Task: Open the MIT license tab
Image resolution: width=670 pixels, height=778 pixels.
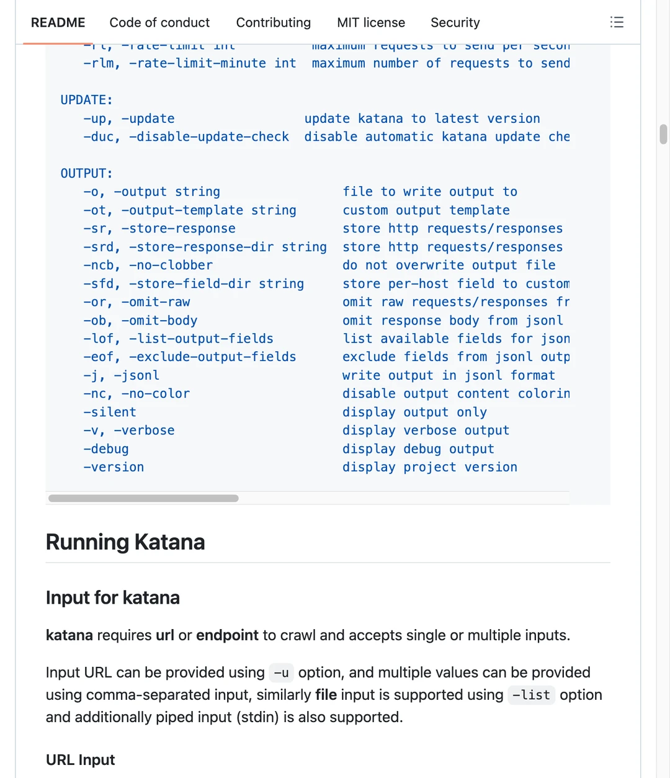Action: 371,22
